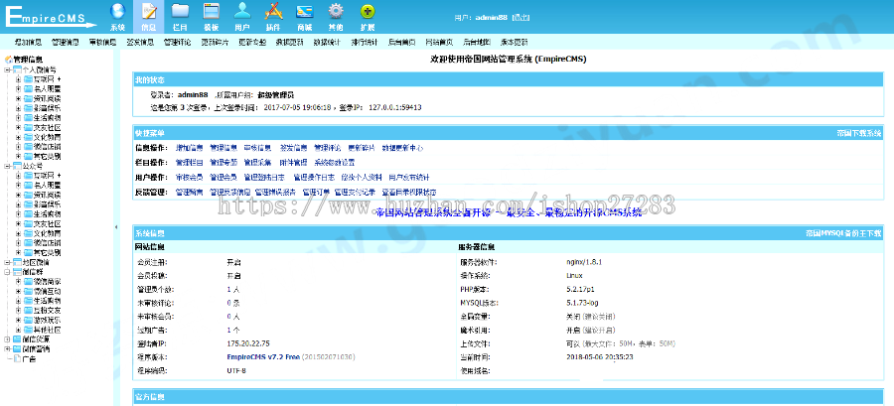Collapse the 微信群 tree node
Screen dimensions: 894x406
[7, 272]
